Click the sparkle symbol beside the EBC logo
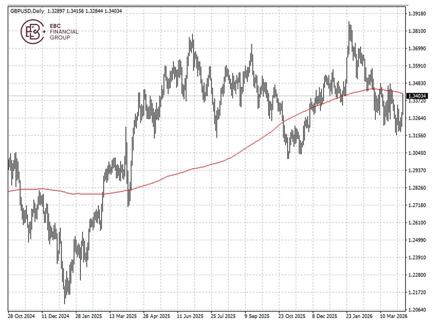The width and height of the screenshot is (436, 325). pyautogui.click(x=44, y=31)
